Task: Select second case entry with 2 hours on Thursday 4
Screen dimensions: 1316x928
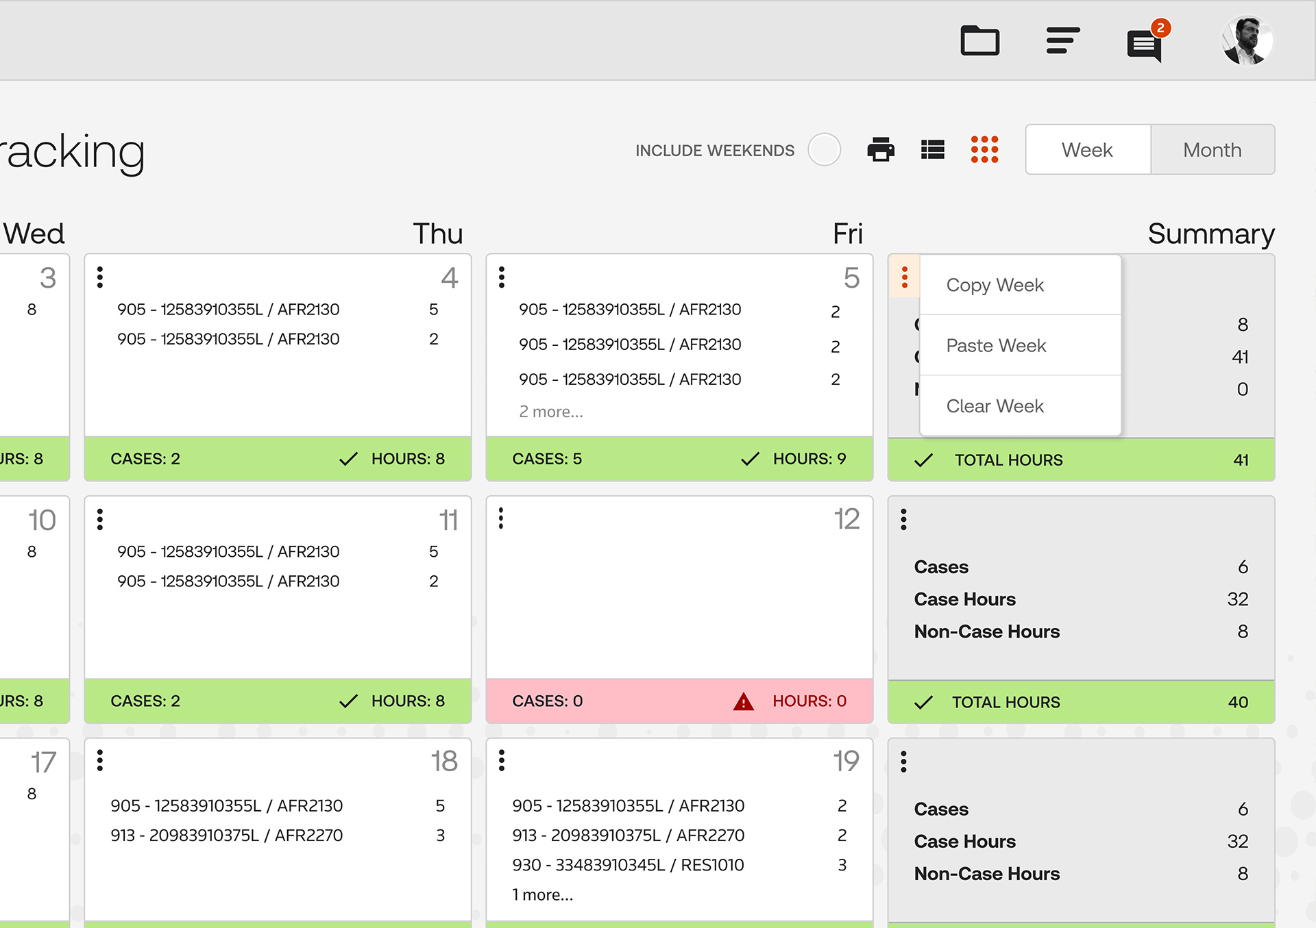Action: 278,339
